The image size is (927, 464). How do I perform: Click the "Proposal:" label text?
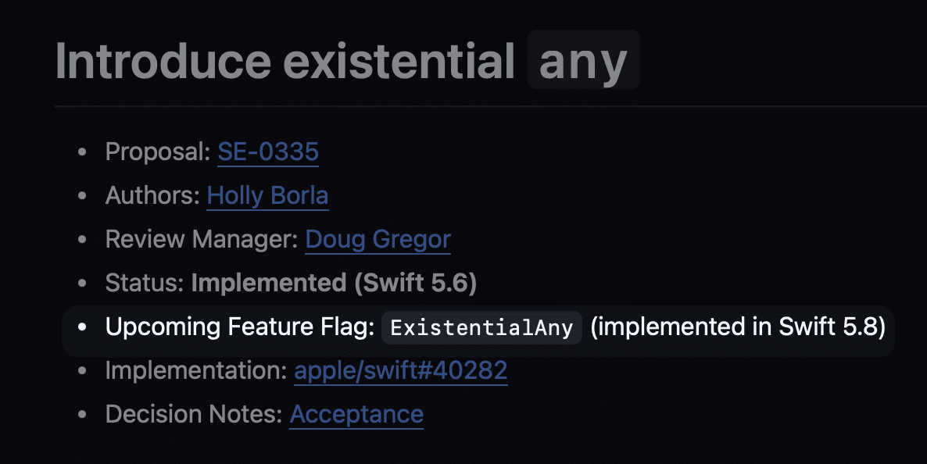pyautogui.click(x=158, y=152)
